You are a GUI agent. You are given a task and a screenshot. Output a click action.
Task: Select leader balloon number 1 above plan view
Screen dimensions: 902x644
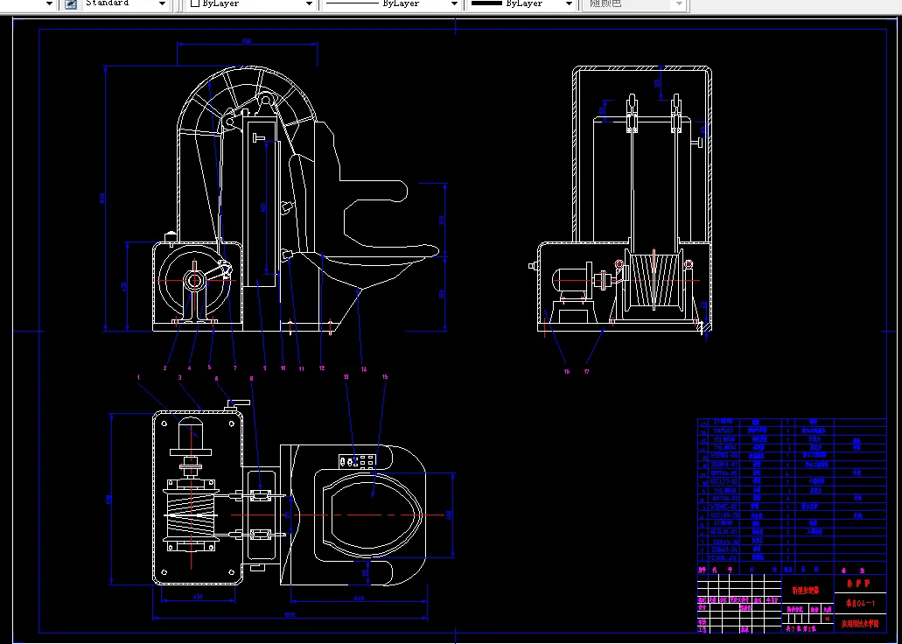138,377
